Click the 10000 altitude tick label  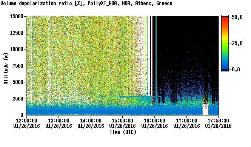point(17,49)
